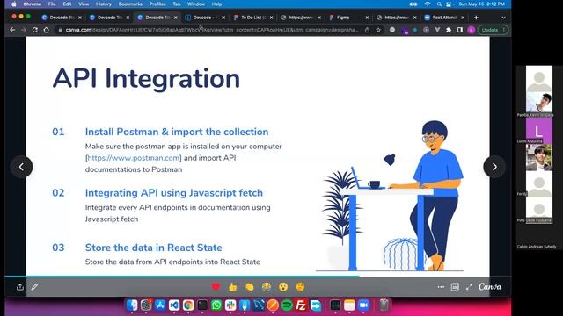Click the canva.com address bar
Image resolution: width=563 pixels, height=316 pixels.
point(212,30)
